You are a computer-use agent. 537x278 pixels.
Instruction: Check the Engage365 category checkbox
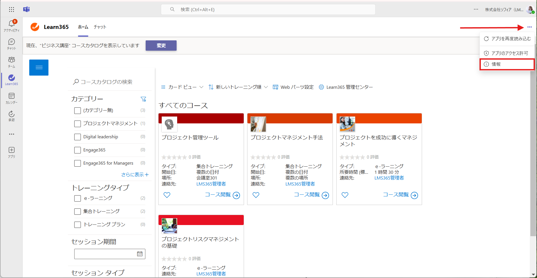click(x=77, y=150)
